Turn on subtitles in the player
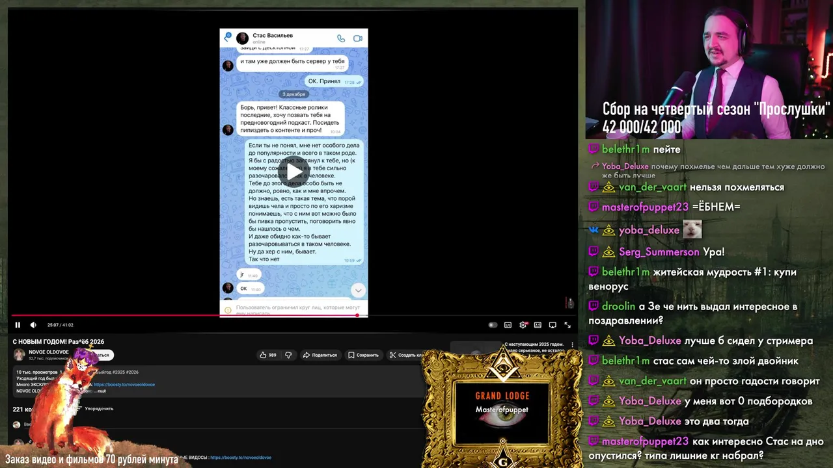This screenshot has width=833, height=468. pos(508,325)
